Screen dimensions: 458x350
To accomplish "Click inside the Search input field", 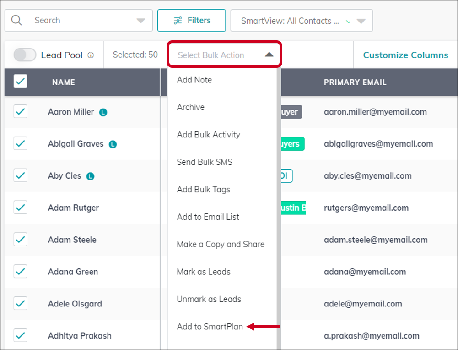I will (79, 21).
